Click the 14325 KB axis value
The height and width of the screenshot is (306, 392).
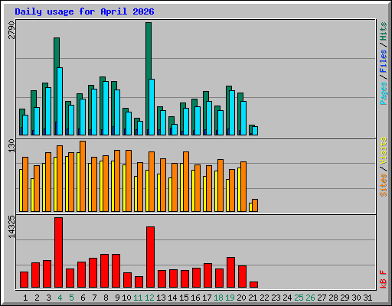coord(11,227)
